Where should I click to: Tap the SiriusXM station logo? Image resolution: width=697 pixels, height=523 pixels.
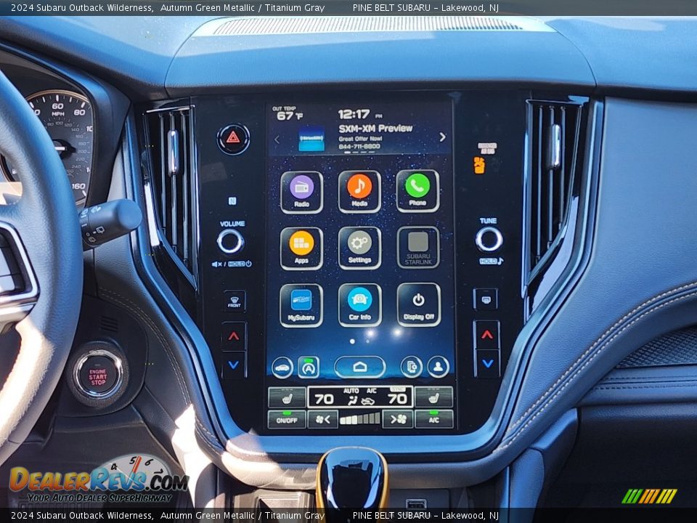tap(311, 138)
